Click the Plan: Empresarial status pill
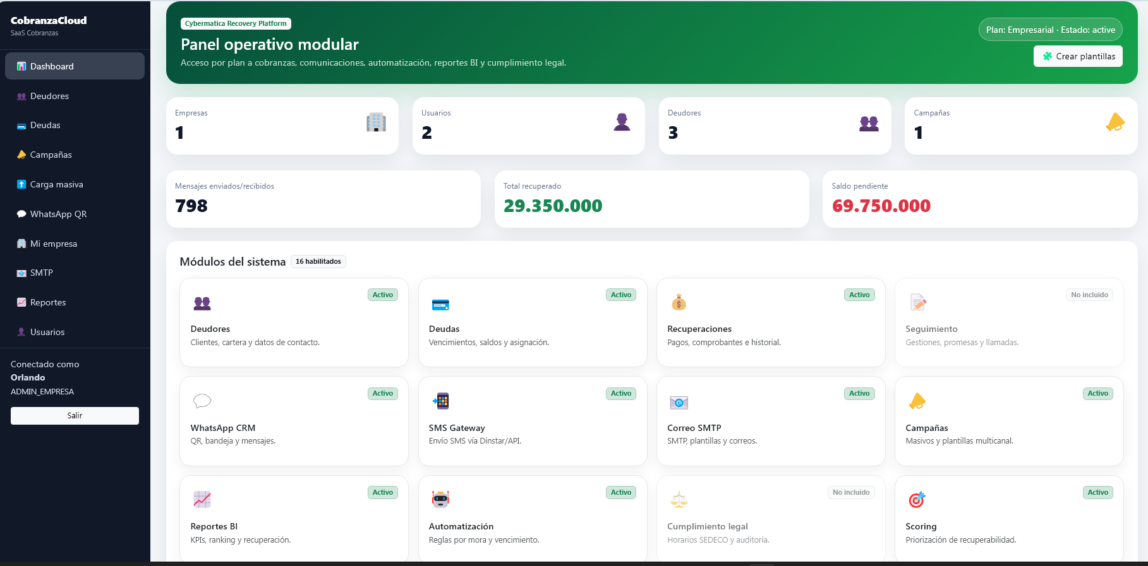1148x566 pixels. point(1050,30)
